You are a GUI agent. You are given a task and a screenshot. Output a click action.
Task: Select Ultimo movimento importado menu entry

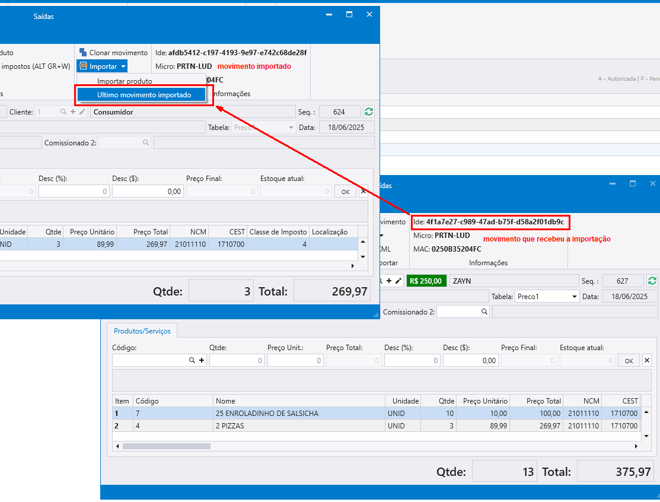tap(144, 94)
